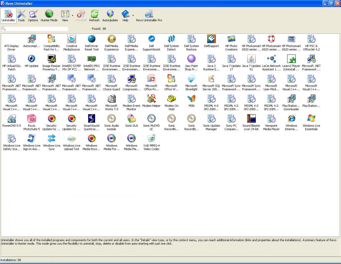Open Options in the toolbar
This screenshot has height=264, width=341.
click(33, 16)
